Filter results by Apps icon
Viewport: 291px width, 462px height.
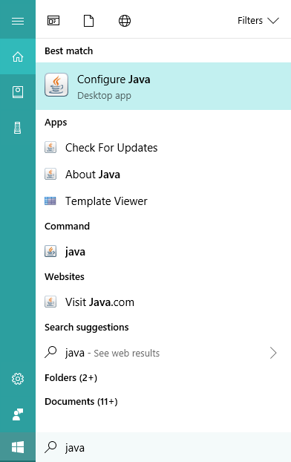pos(53,21)
